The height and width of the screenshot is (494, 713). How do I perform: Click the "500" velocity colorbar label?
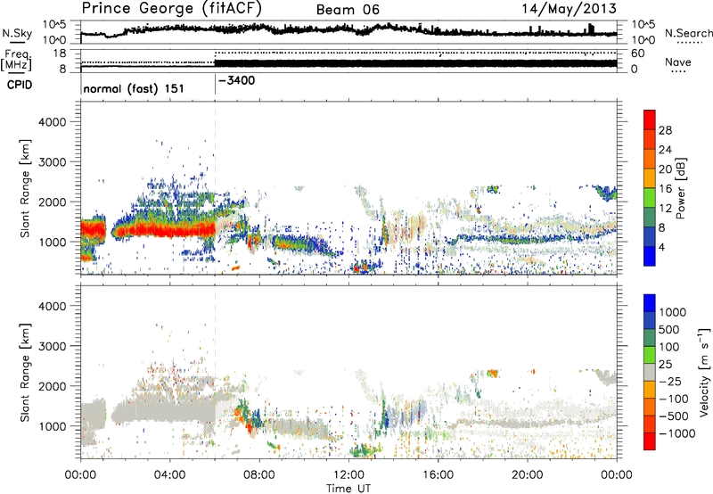click(669, 330)
